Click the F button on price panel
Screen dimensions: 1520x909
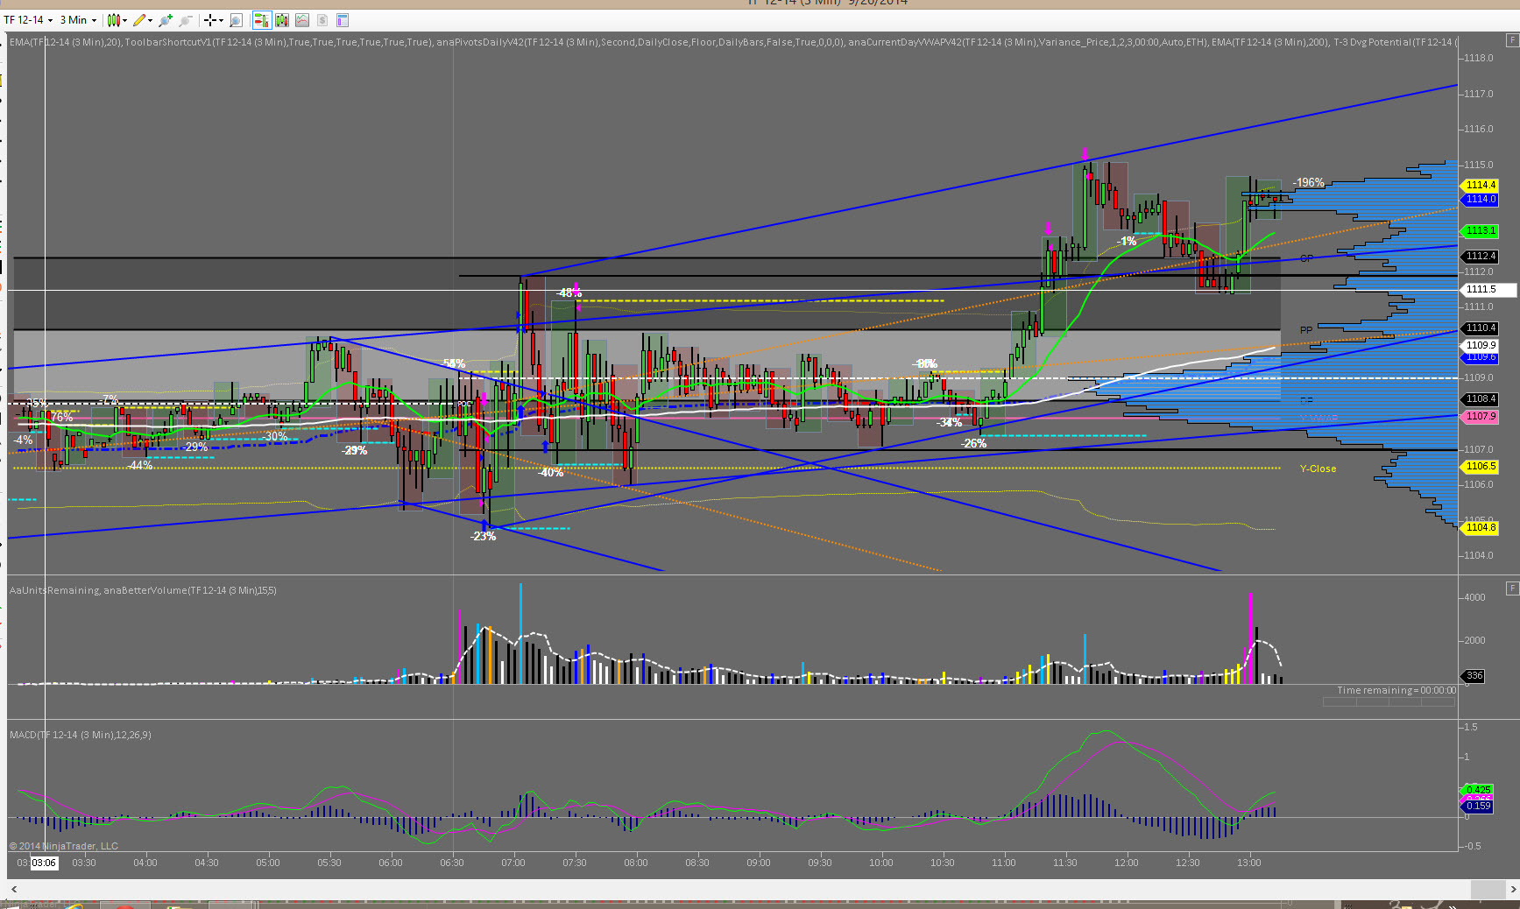coord(1512,40)
